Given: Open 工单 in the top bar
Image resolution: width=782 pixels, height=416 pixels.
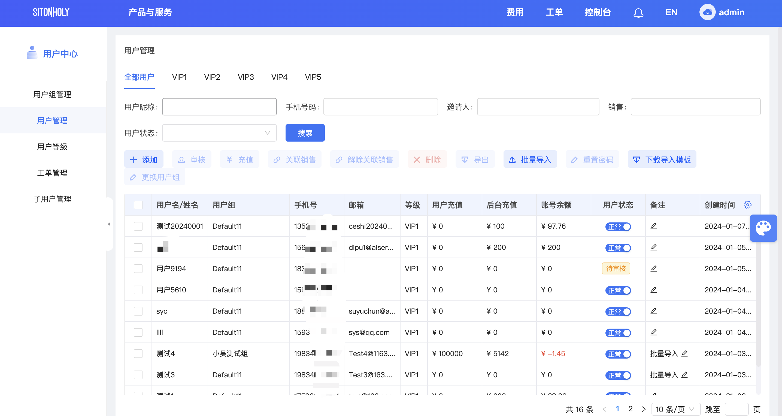Looking at the screenshot, I should (x=554, y=13).
